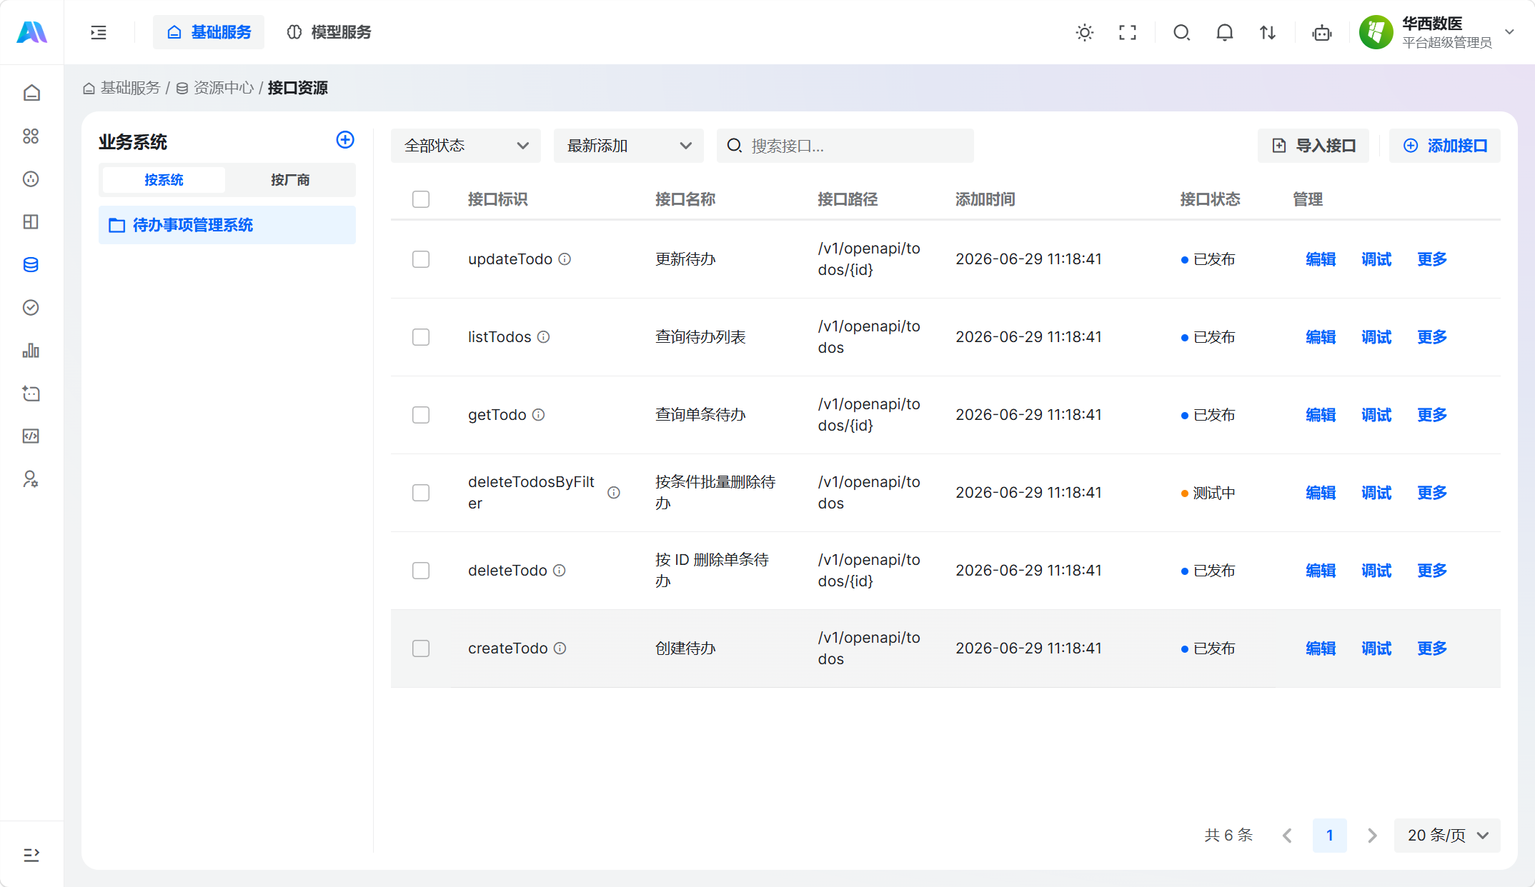
Task: Edit the updateTodo interface via 编辑
Action: click(x=1321, y=259)
